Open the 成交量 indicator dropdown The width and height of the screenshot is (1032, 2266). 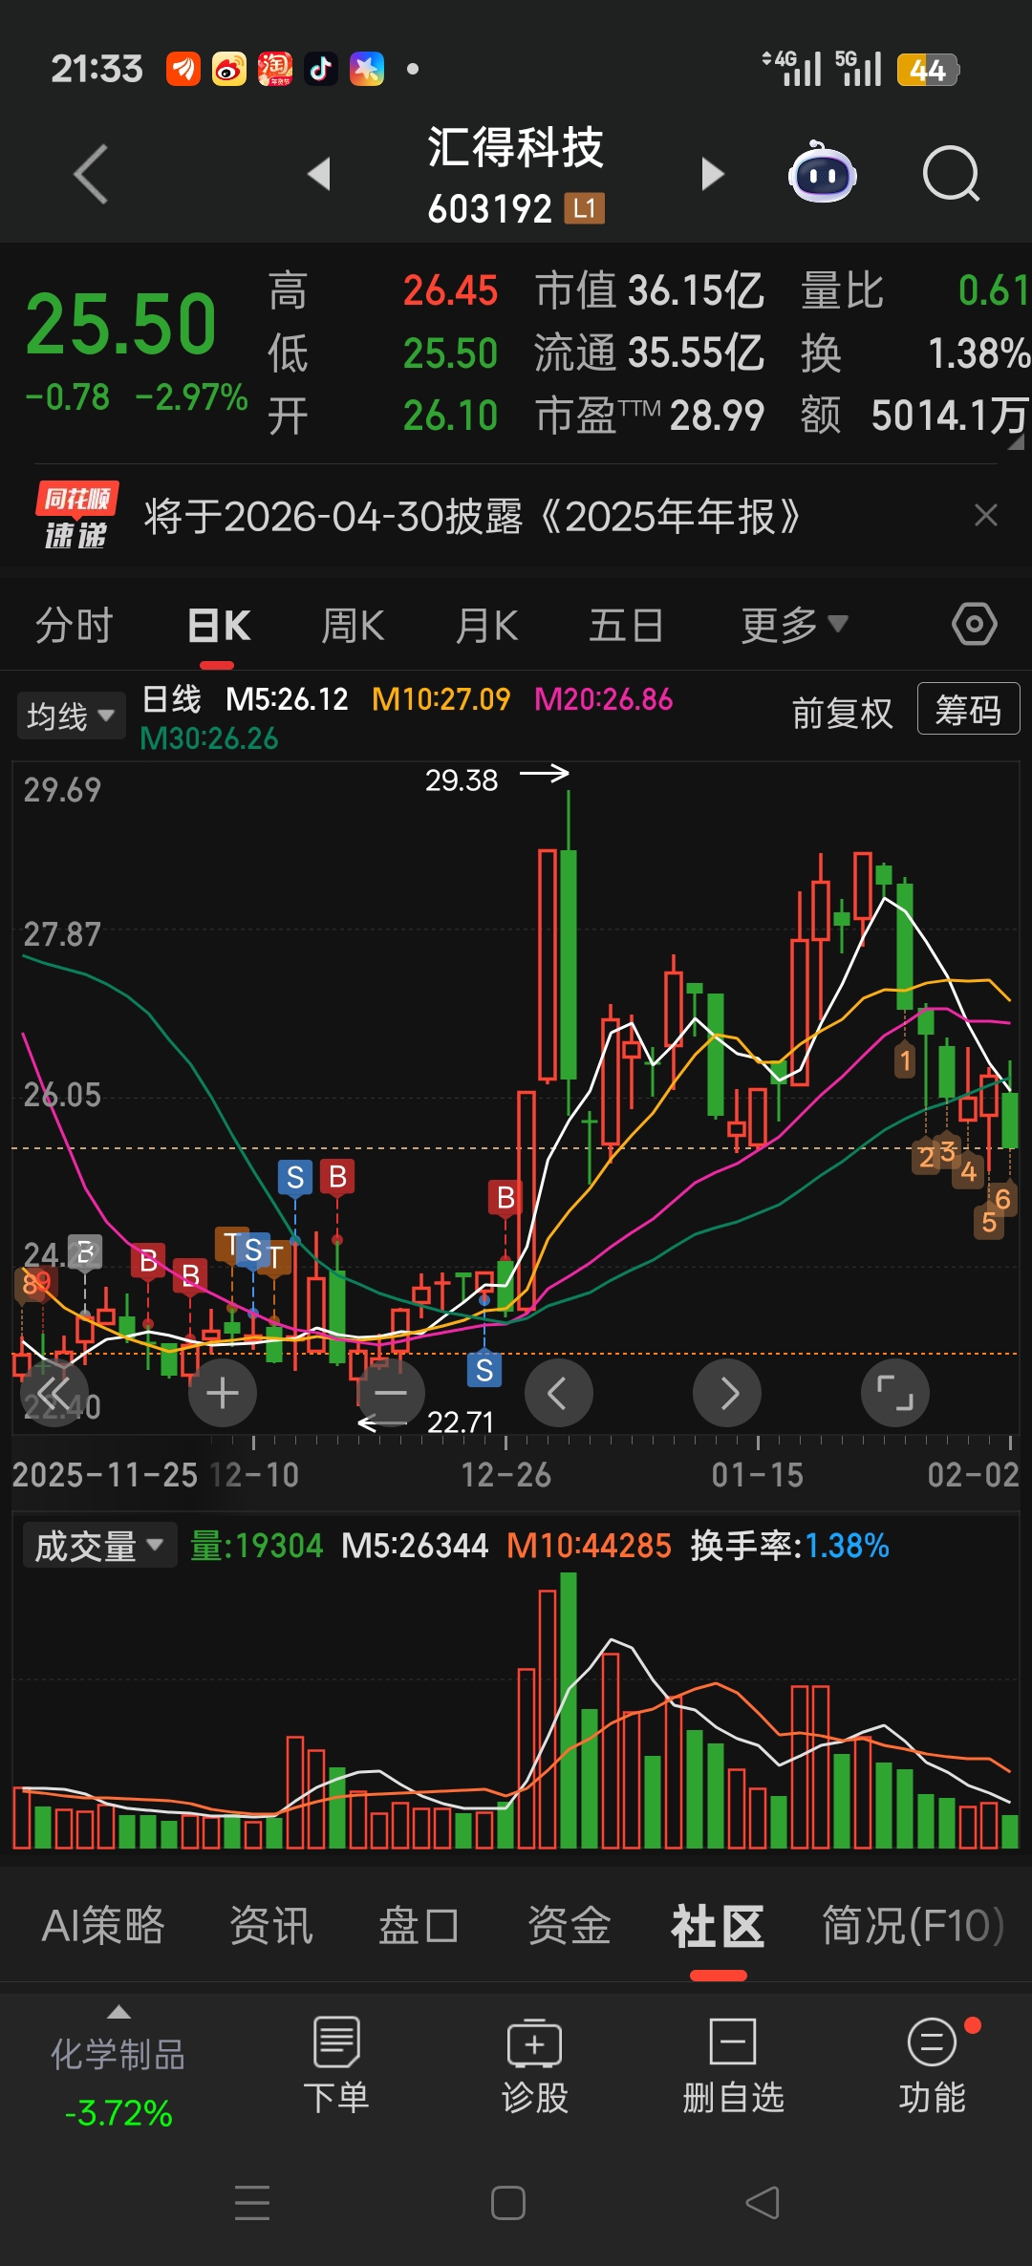pyautogui.click(x=99, y=1546)
